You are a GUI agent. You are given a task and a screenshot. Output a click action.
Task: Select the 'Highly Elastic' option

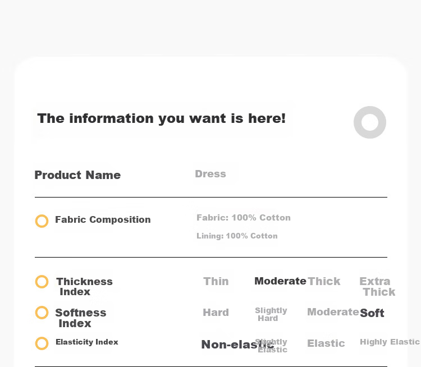point(390,342)
